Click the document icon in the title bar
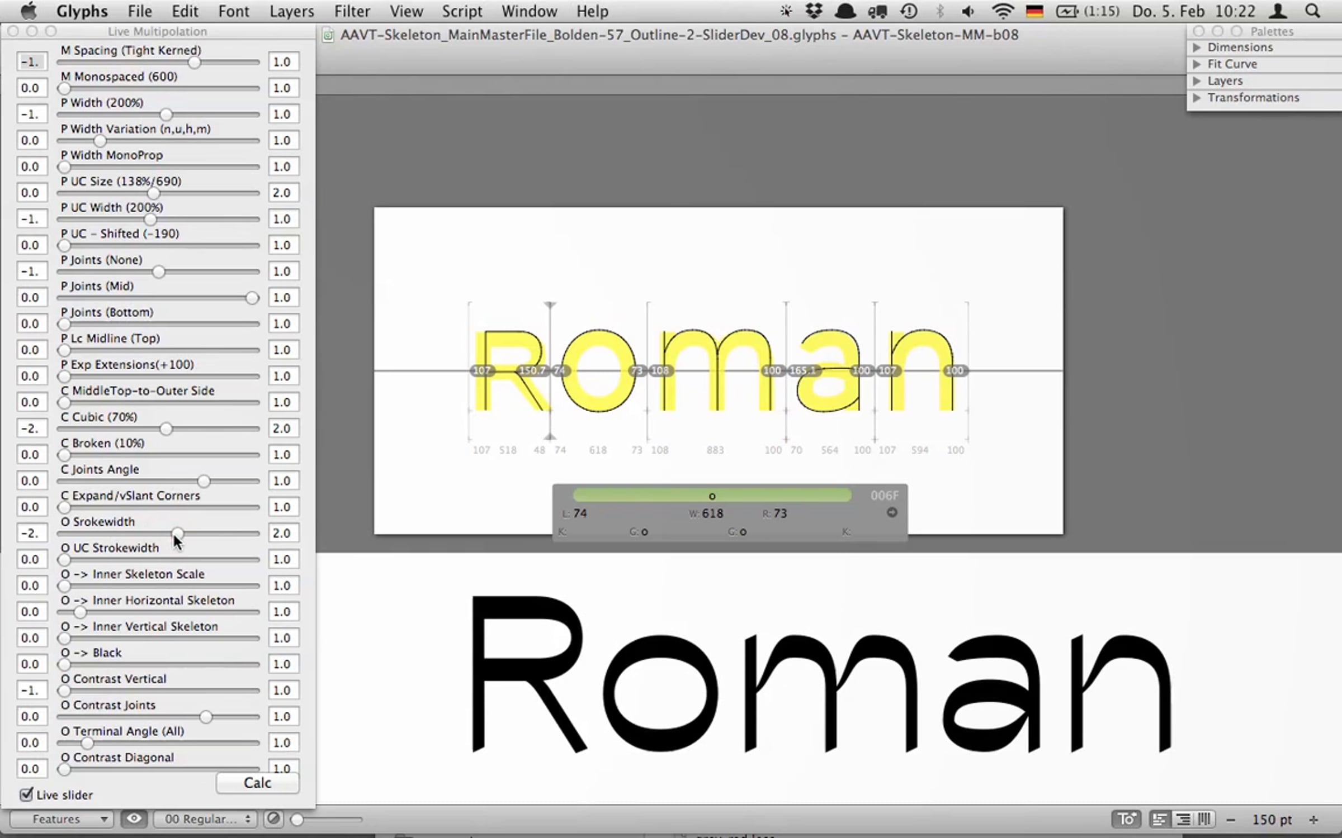The width and height of the screenshot is (1342, 838). (x=328, y=35)
